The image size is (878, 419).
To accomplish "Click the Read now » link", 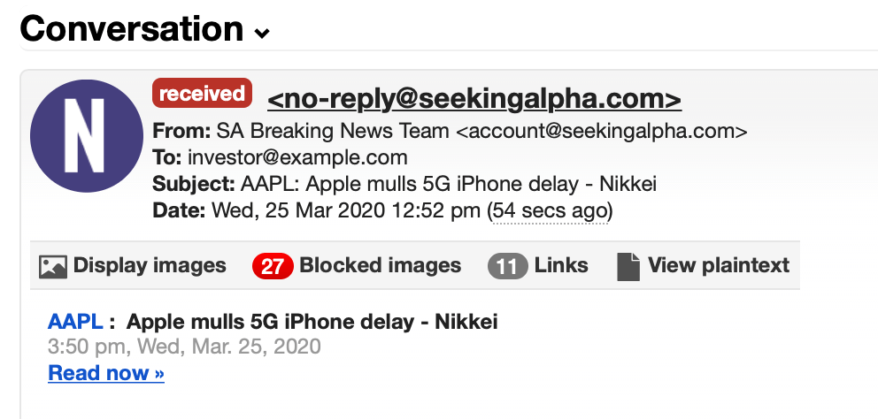I will 106,372.
